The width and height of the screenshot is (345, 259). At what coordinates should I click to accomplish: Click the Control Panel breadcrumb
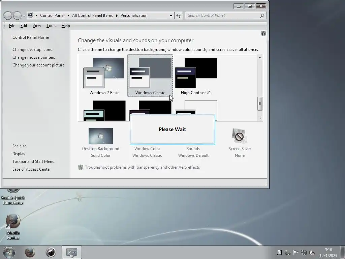tap(52, 16)
